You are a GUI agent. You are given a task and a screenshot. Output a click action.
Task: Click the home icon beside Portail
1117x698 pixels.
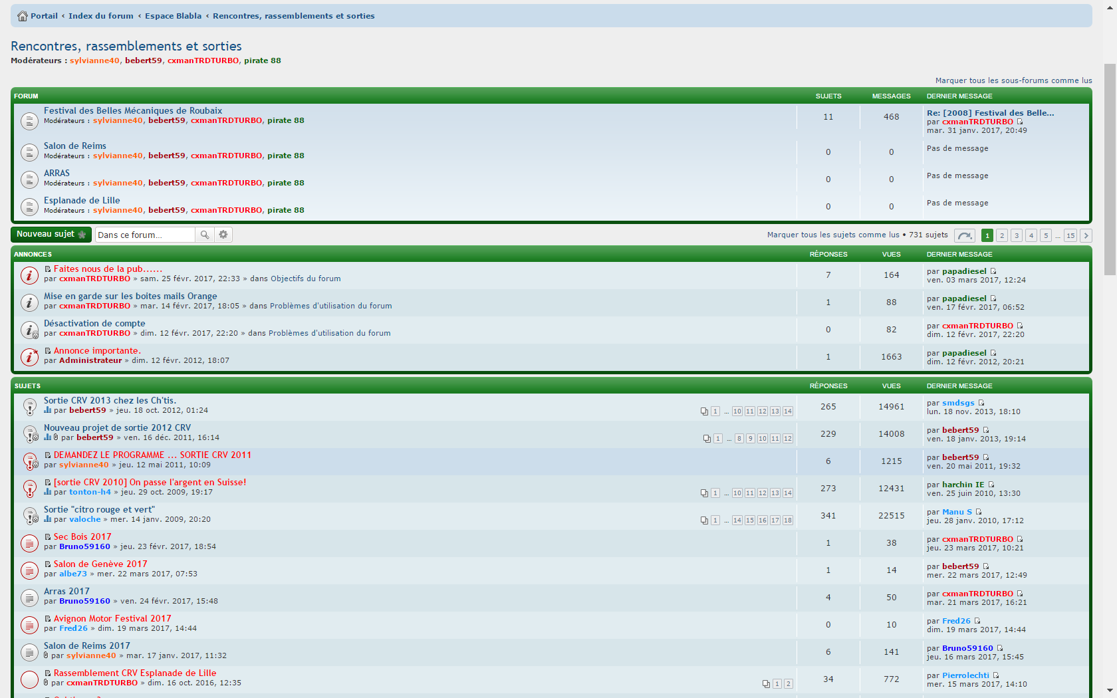point(23,16)
